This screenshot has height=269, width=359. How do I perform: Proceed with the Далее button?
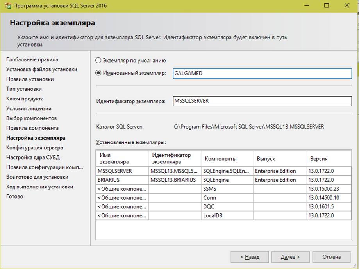point(290,257)
